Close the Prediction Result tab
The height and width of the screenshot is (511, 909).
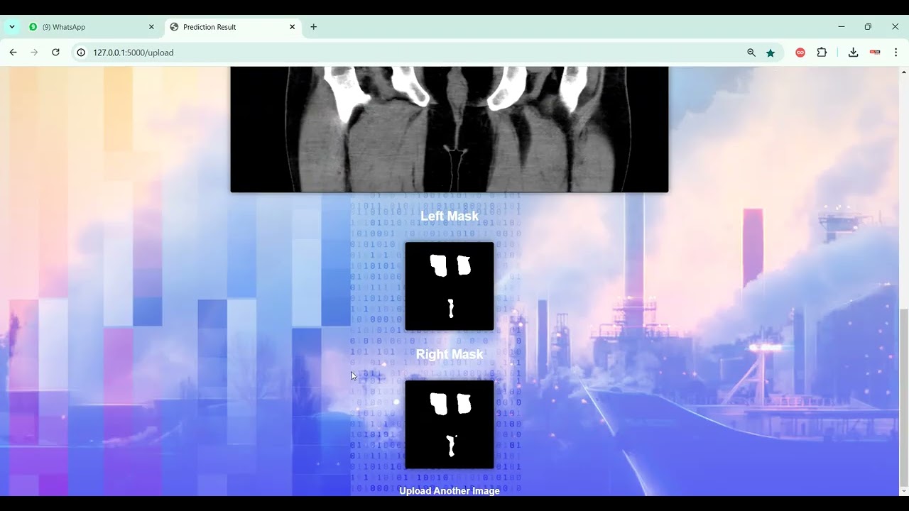click(x=292, y=27)
